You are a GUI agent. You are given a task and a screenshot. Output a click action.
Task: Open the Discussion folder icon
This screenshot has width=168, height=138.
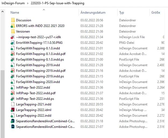tap(13, 20)
